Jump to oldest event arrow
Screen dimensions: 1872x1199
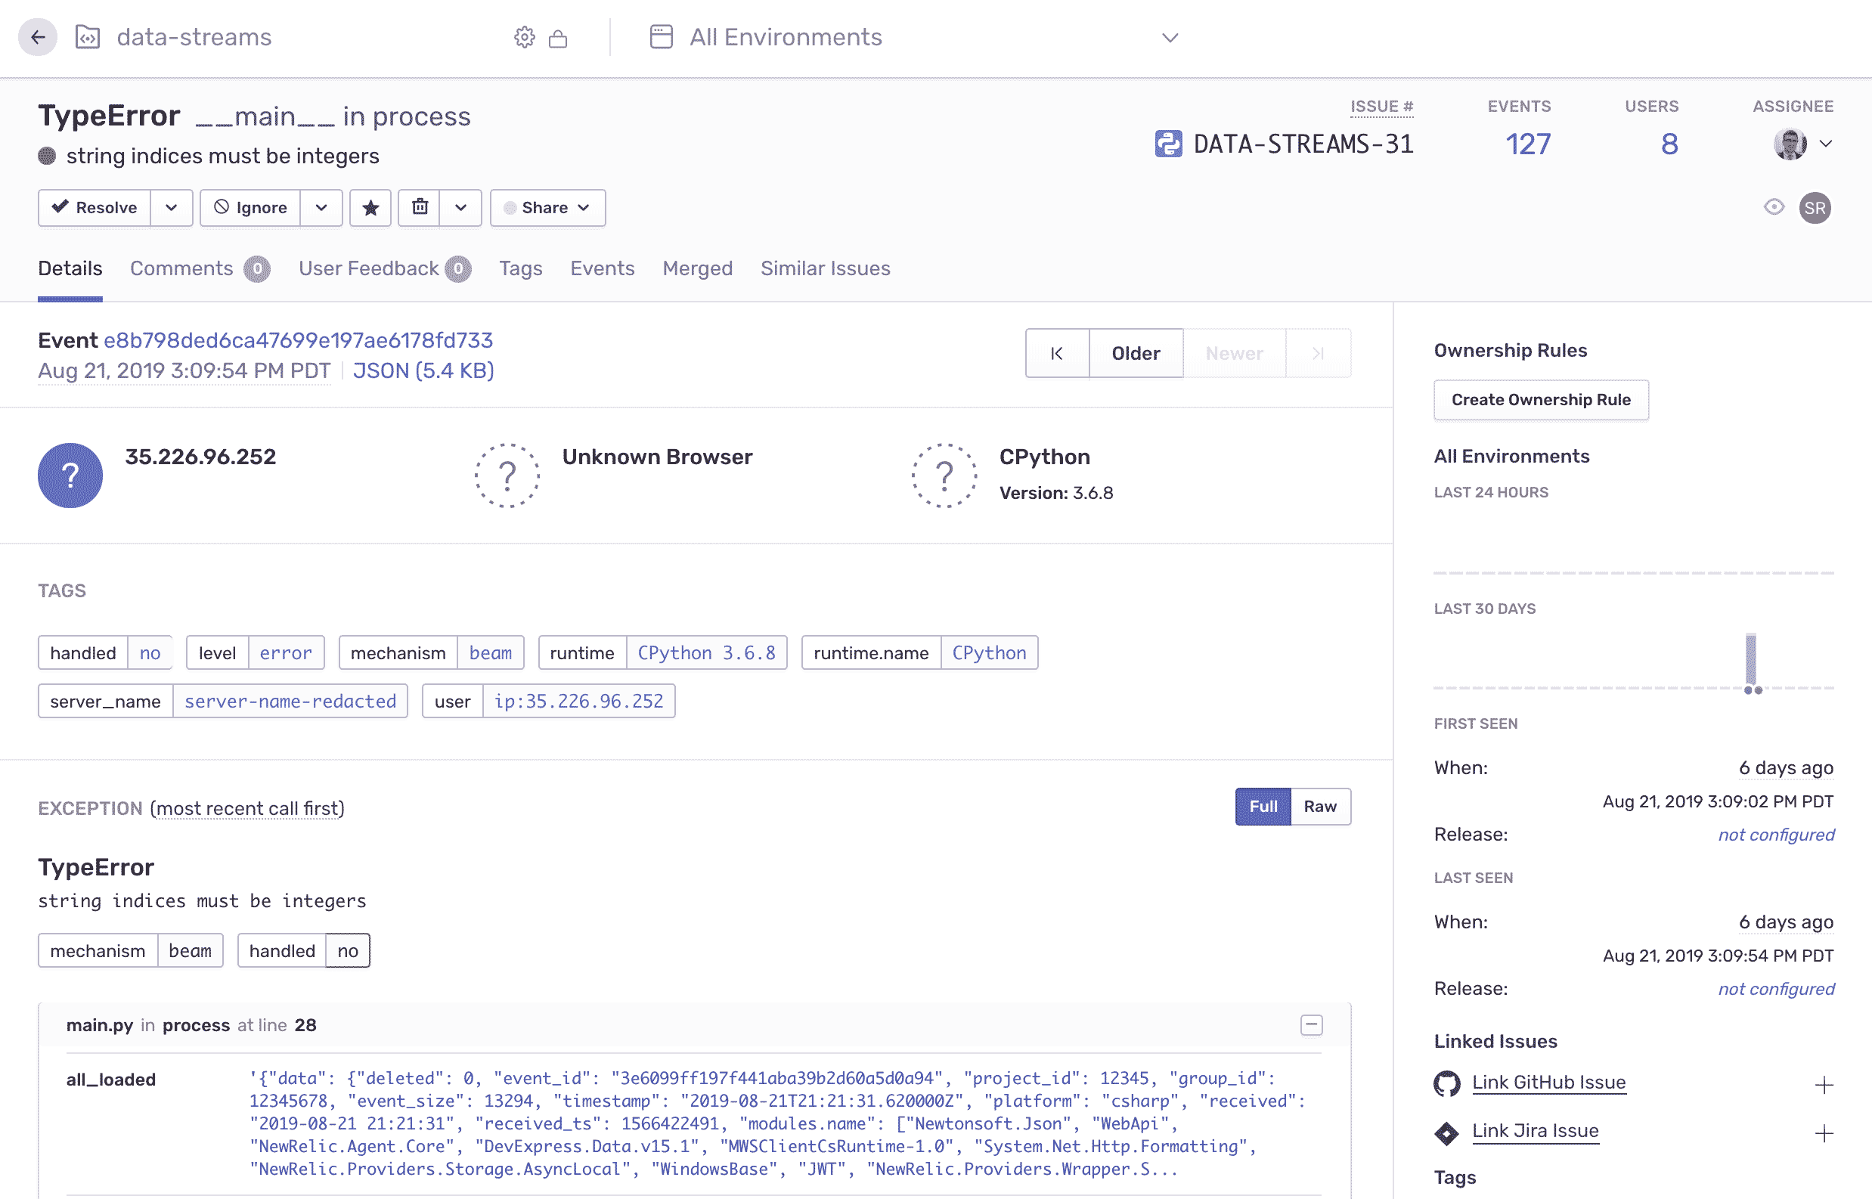(1058, 354)
